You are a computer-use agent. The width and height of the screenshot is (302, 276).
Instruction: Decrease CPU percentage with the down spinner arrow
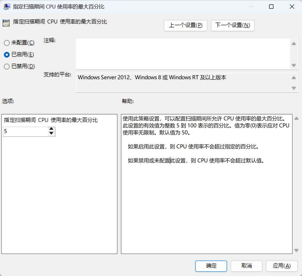(x=51, y=133)
